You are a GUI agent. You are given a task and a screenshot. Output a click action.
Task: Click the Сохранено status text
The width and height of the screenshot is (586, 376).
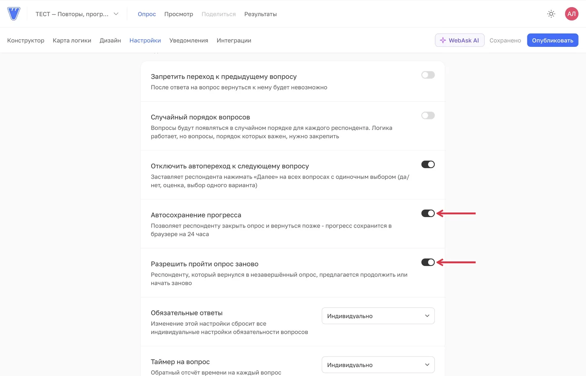(x=505, y=40)
